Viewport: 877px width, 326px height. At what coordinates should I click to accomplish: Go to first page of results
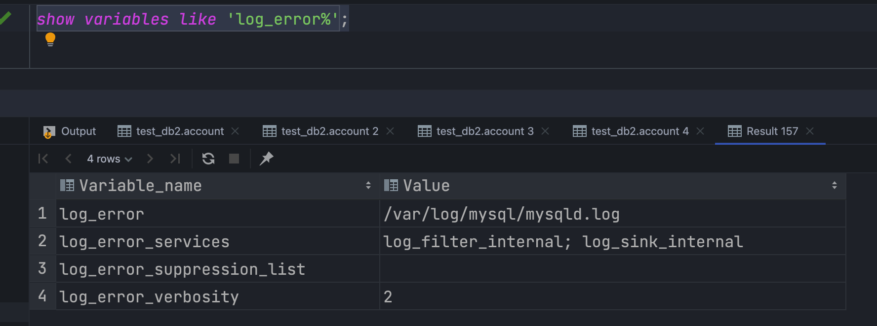click(43, 159)
